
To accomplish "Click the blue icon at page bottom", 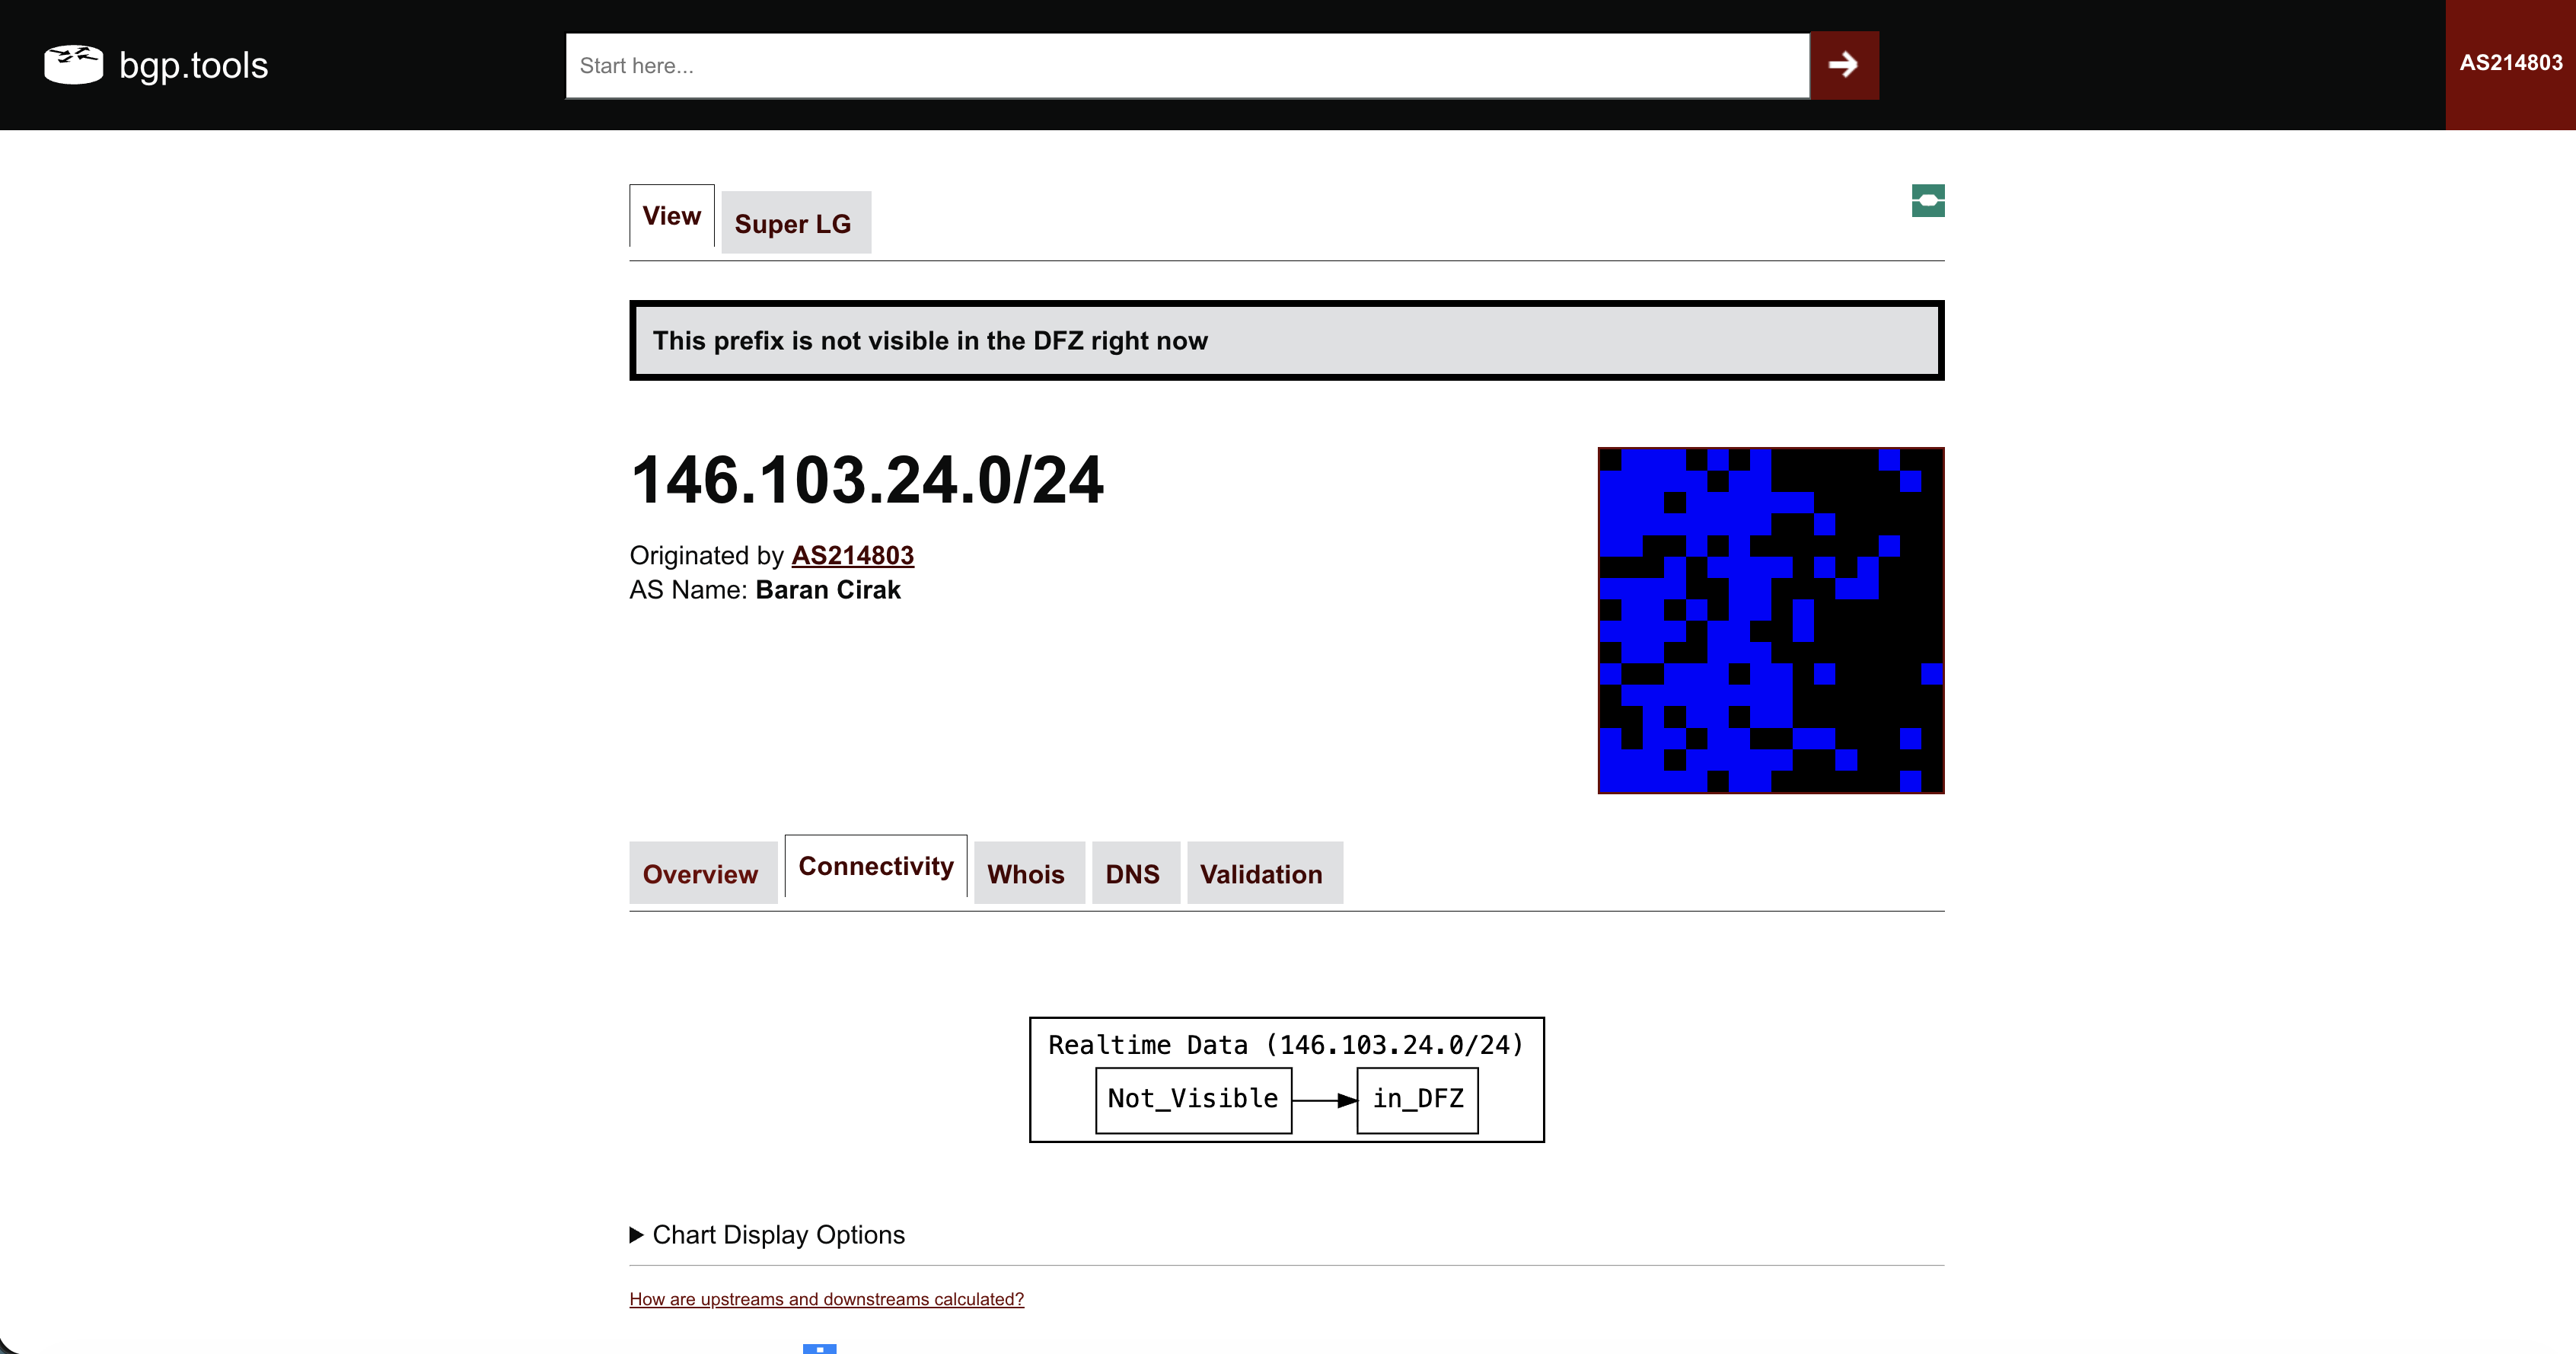I will [819, 1348].
